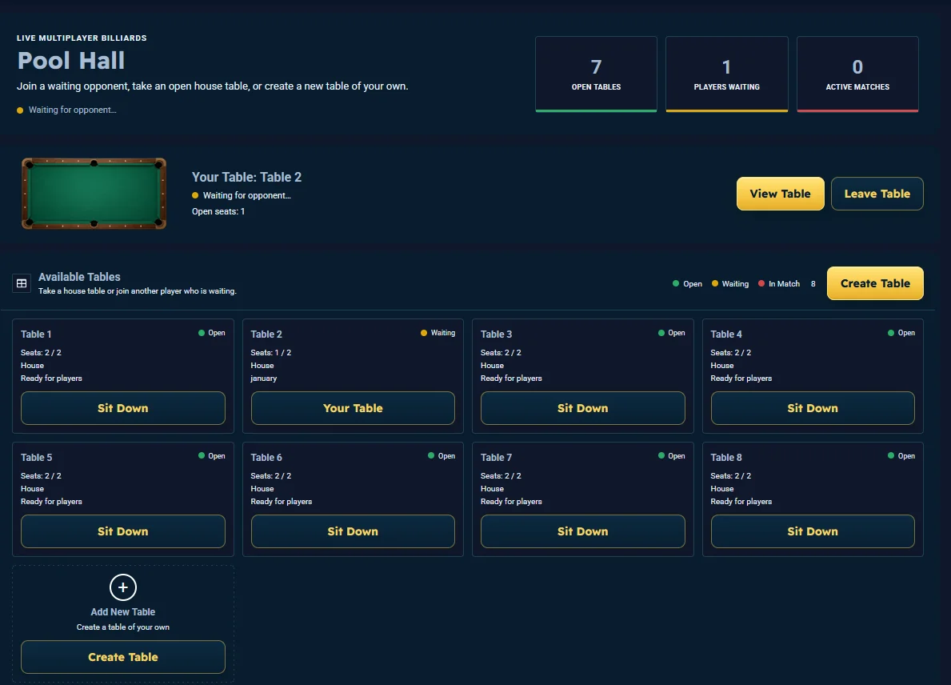Viewport: 951px width, 685px height.
Task: Click 'Live Multiplayer Billiards' subtitle text
Action: coord(82,38)
